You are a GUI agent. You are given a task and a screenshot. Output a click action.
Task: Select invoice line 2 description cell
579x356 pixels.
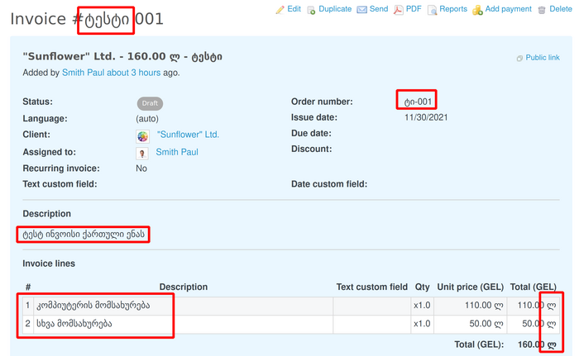[x=182, y=324]
